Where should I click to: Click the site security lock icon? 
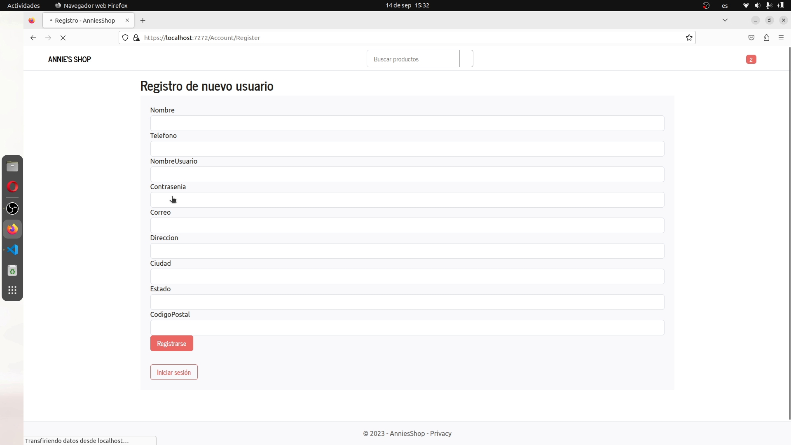click(136, 37)
